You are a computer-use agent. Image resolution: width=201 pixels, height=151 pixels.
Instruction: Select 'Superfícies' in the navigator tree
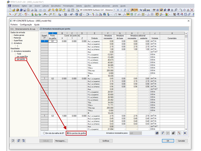point(18,41)
